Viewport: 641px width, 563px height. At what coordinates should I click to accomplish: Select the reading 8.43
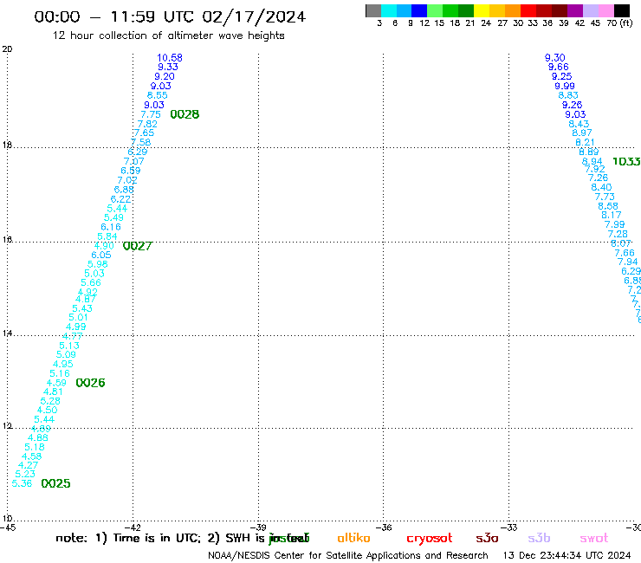[579, 124]
